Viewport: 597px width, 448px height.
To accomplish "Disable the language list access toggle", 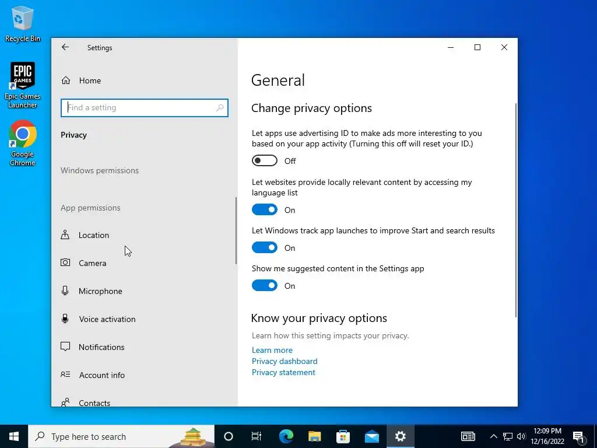I will tap(265, 209).
